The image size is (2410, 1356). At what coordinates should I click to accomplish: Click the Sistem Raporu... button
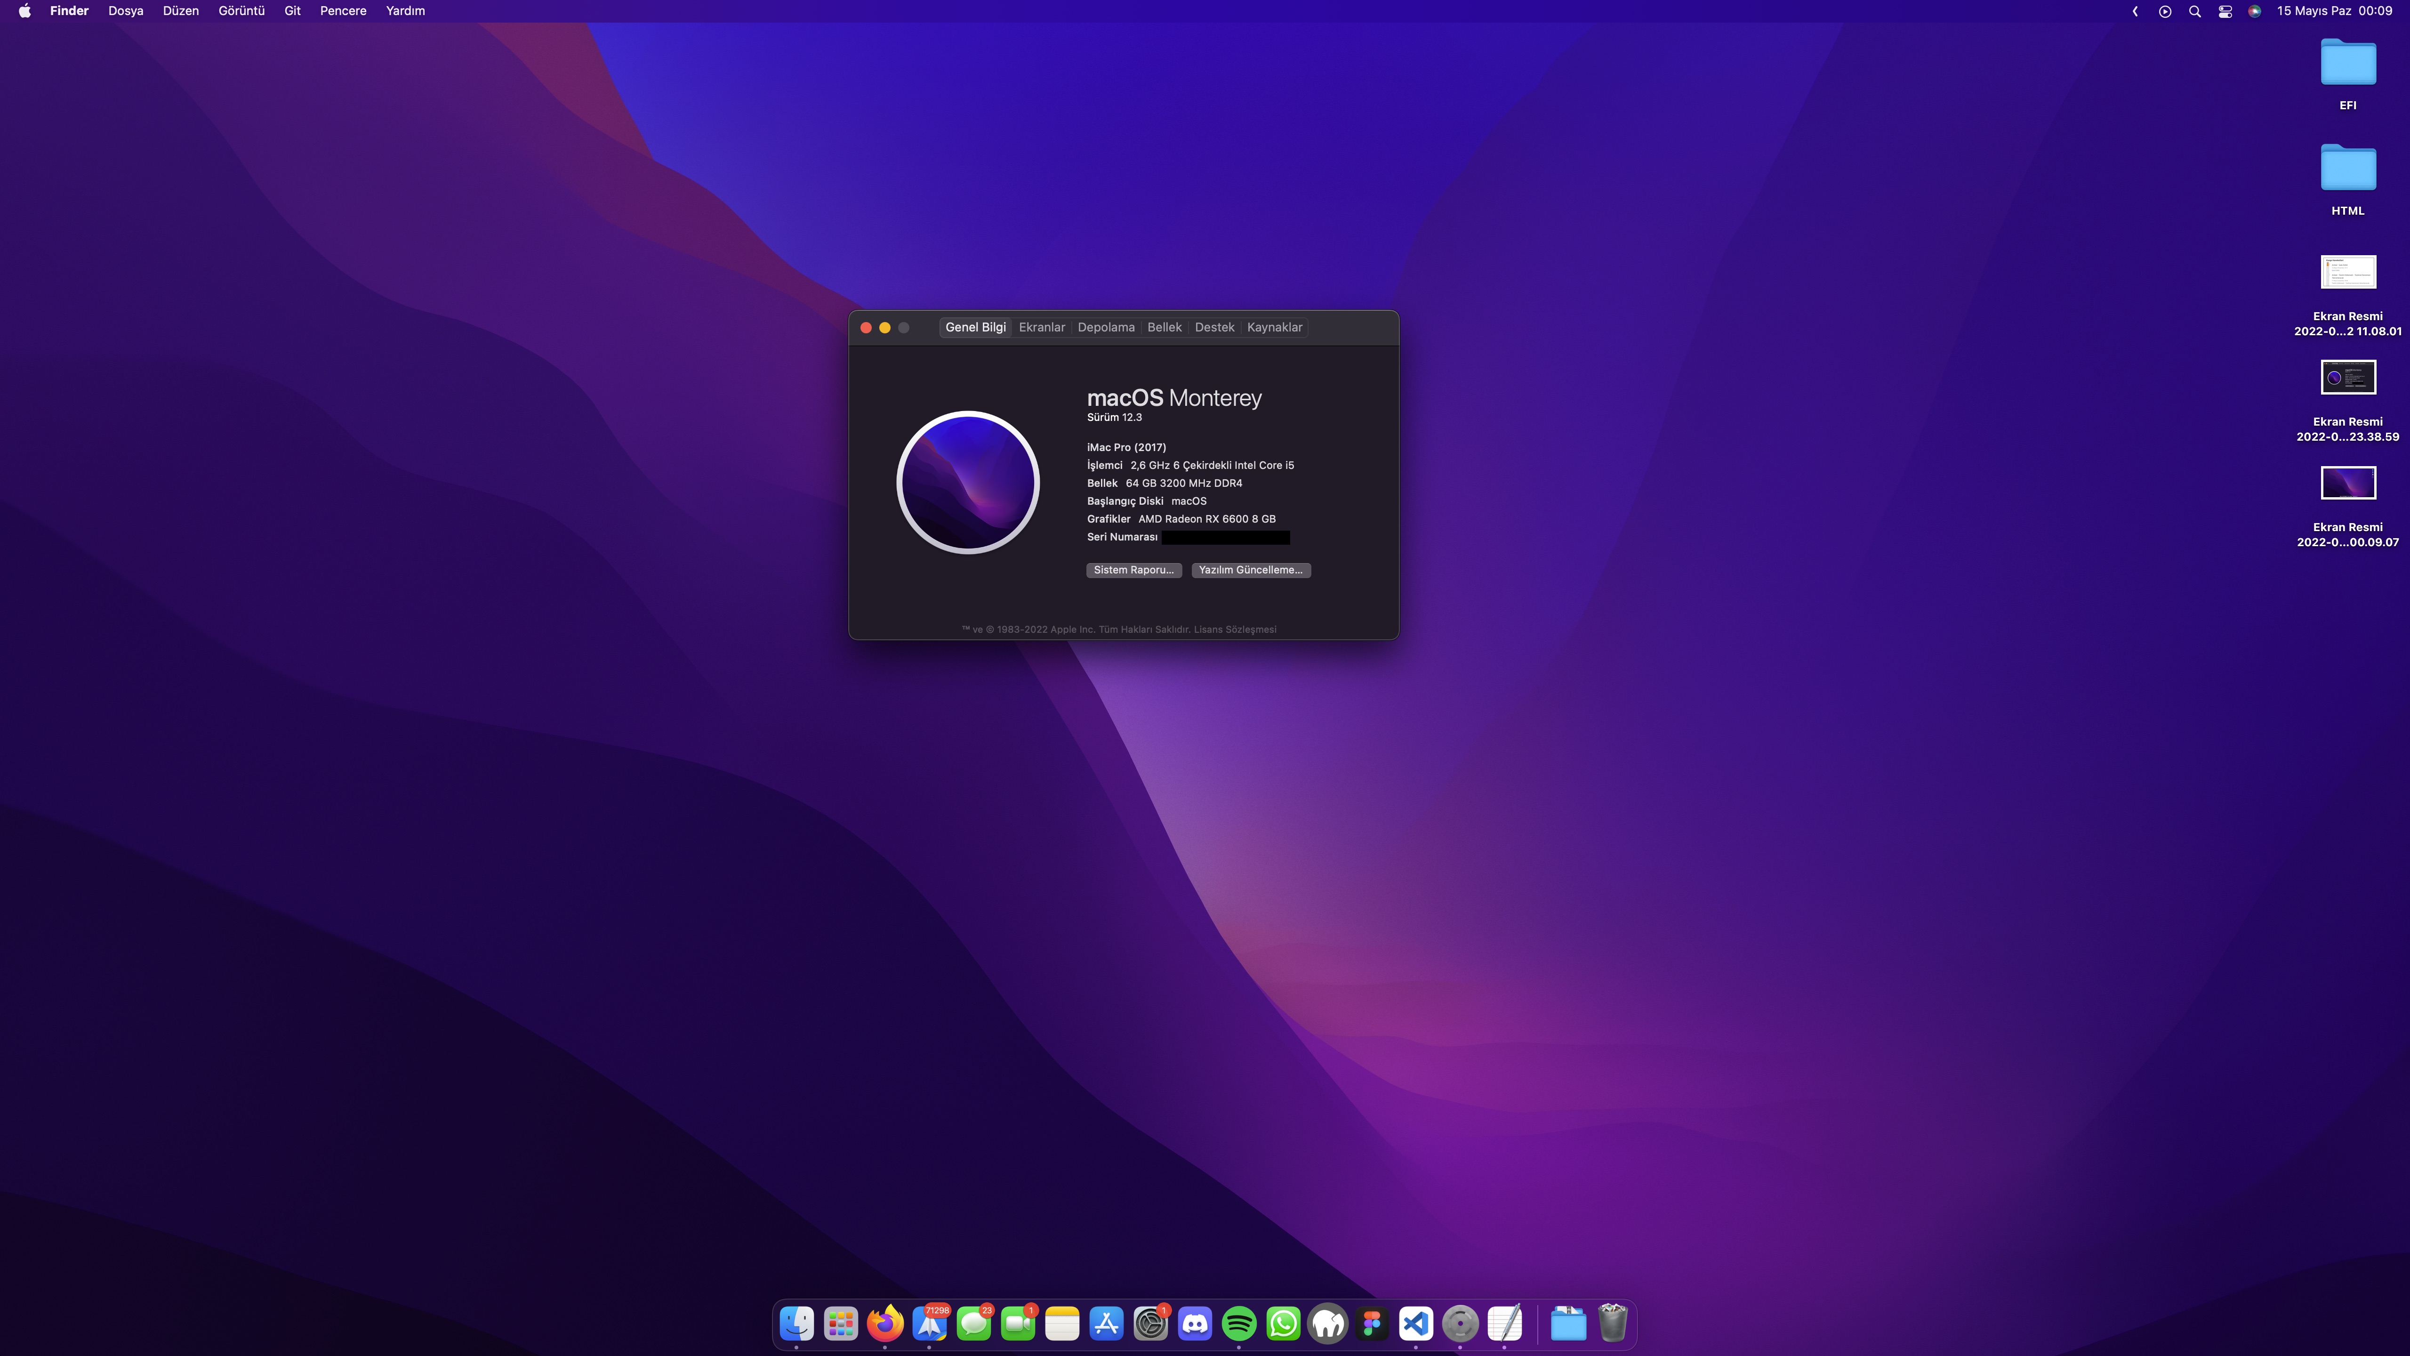coord(1133,570)
